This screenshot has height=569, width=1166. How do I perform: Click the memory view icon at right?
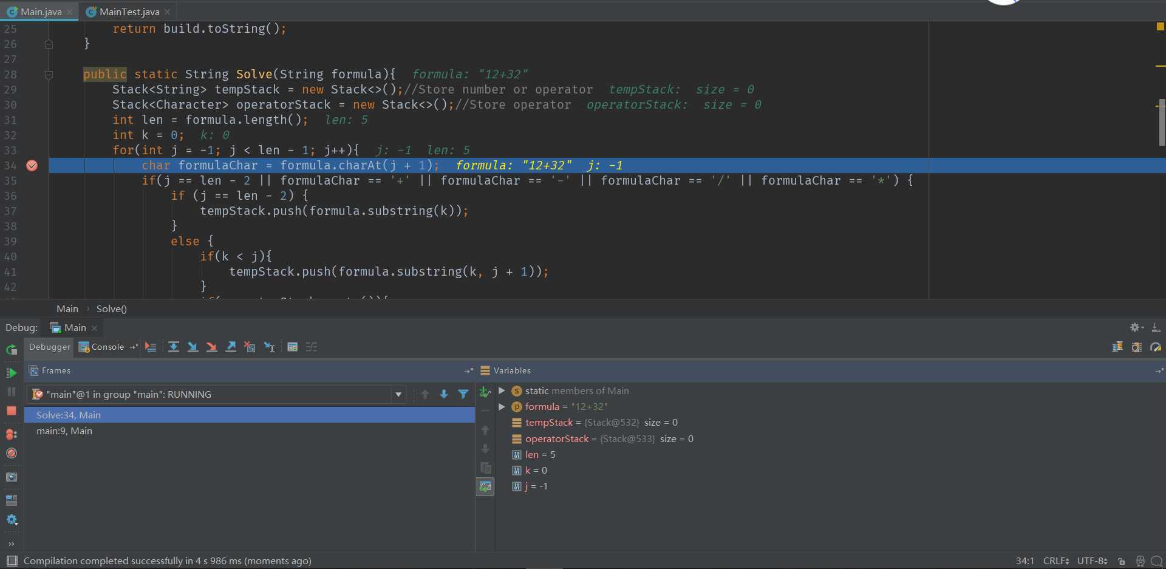point(1137,347)
